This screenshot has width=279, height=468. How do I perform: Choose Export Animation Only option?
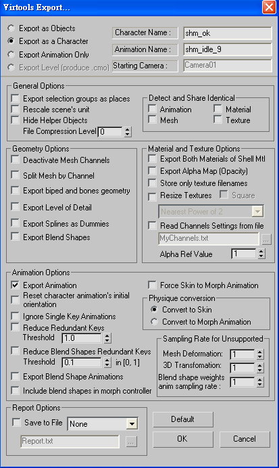(11, 55)
